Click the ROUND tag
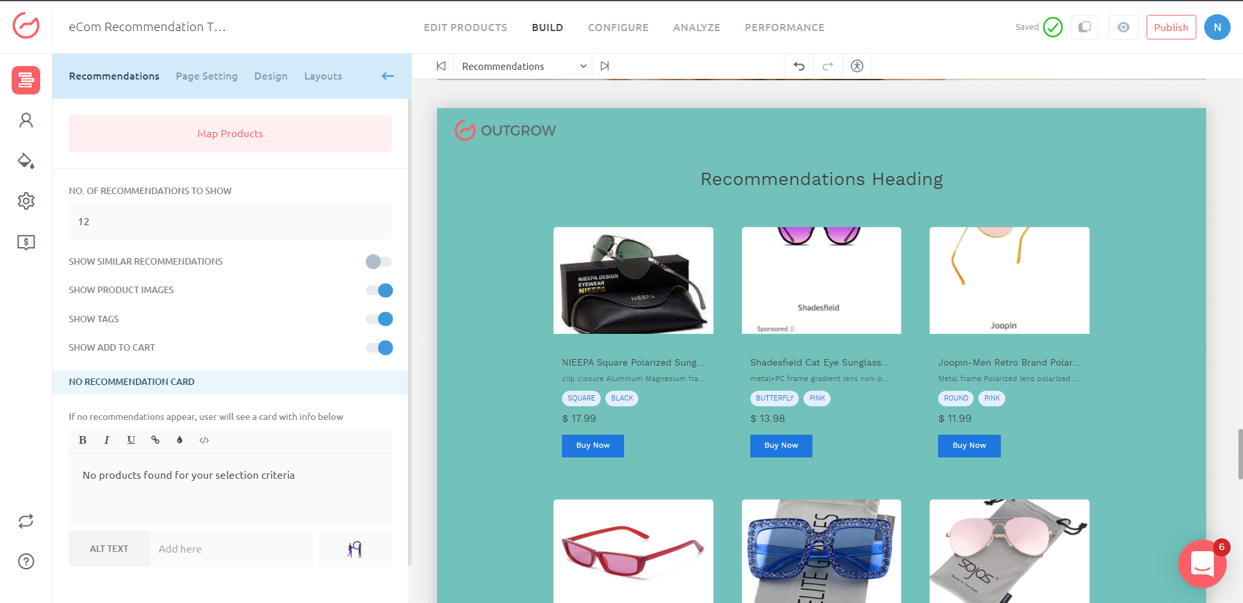This screenshot has height=603, width=1243. [x=956, y=399]
